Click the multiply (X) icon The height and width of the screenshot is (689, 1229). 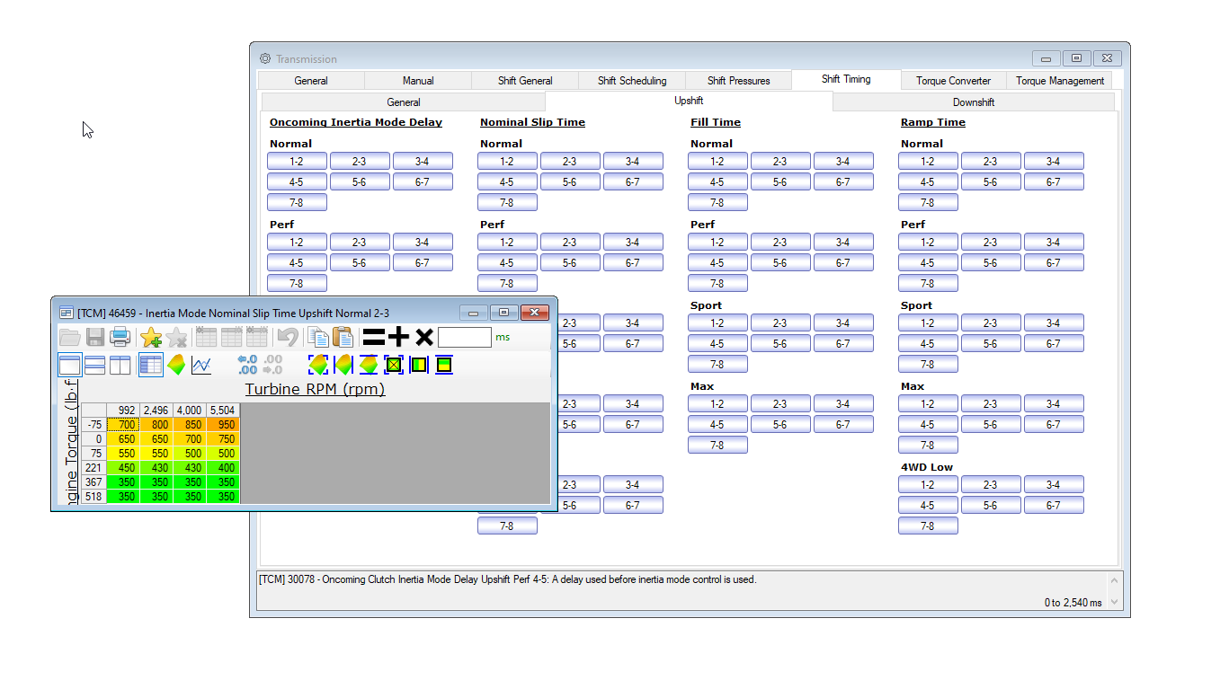tap(424, 337)
